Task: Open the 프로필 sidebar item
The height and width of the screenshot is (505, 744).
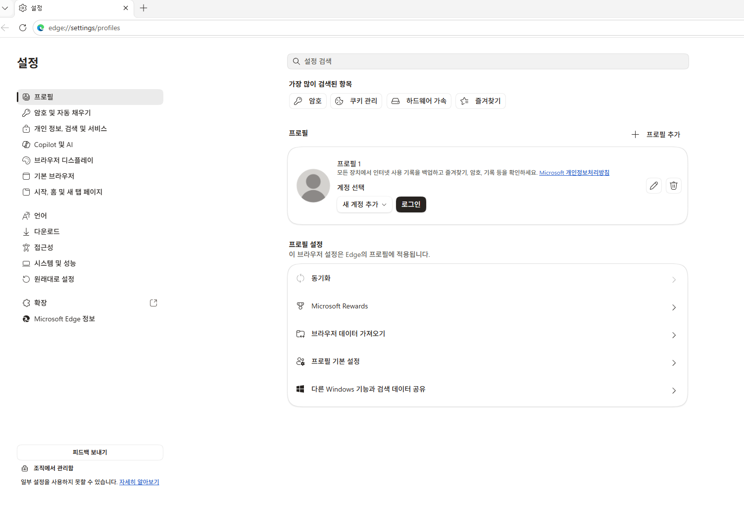Action: pos(90,97)
